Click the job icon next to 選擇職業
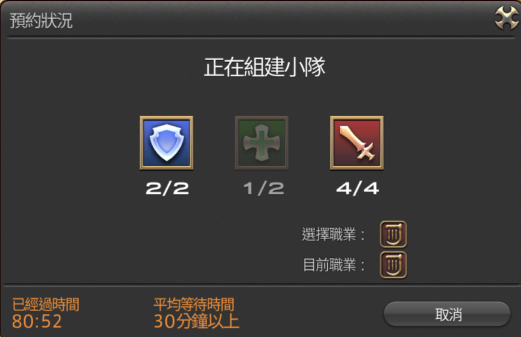 tap(393, 234)
